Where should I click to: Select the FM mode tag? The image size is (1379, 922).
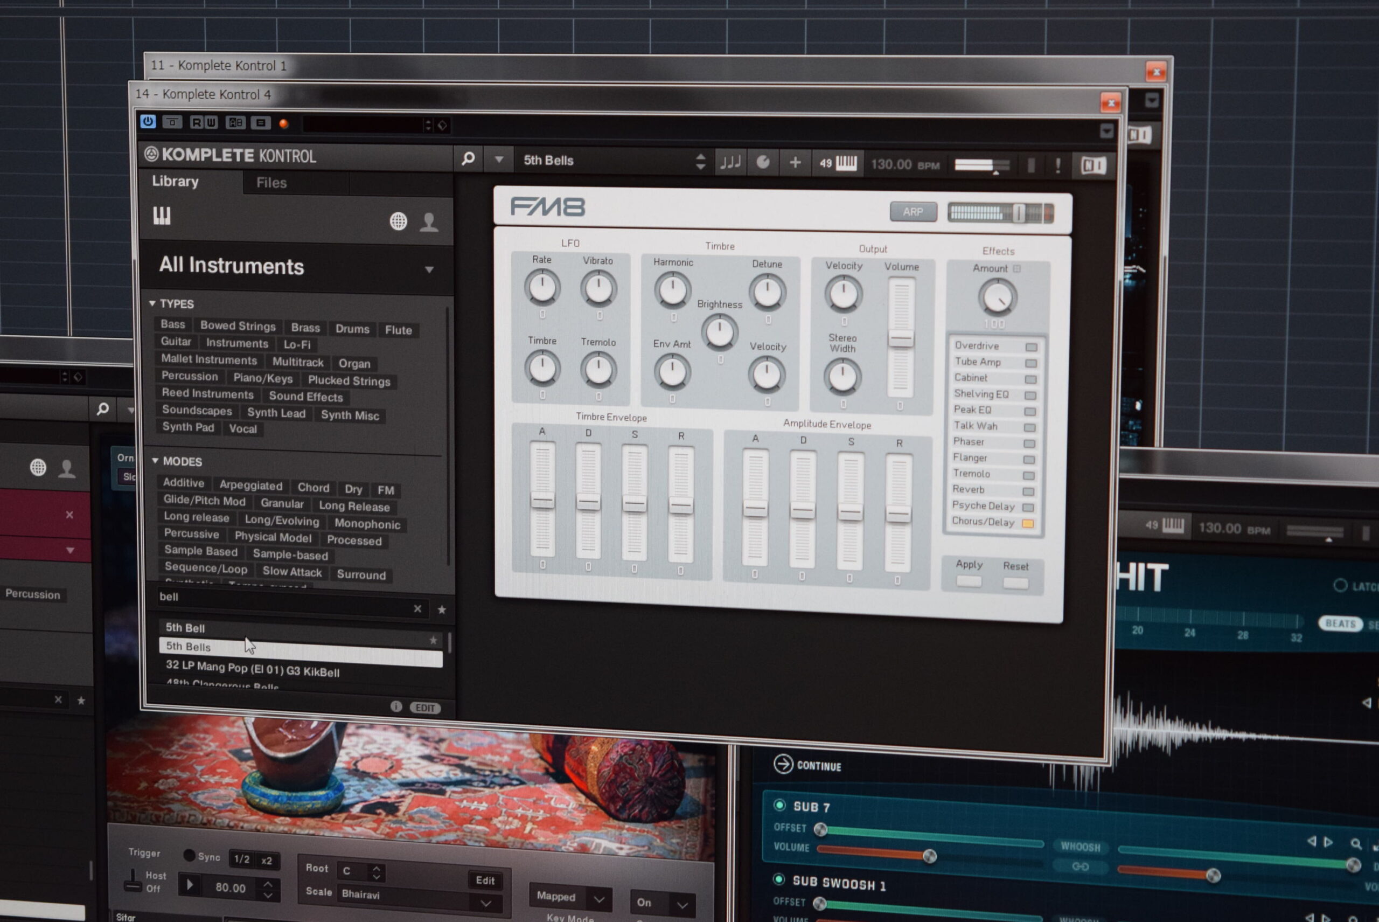point(386,490)
